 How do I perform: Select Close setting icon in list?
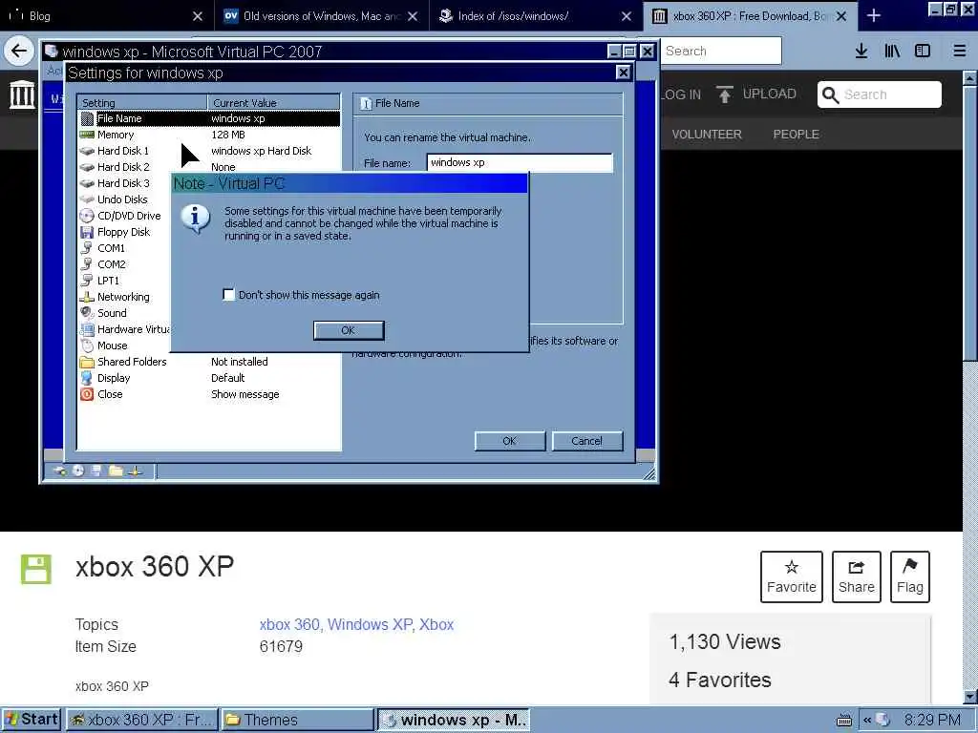pyautogui.click(x=87, y=394)
